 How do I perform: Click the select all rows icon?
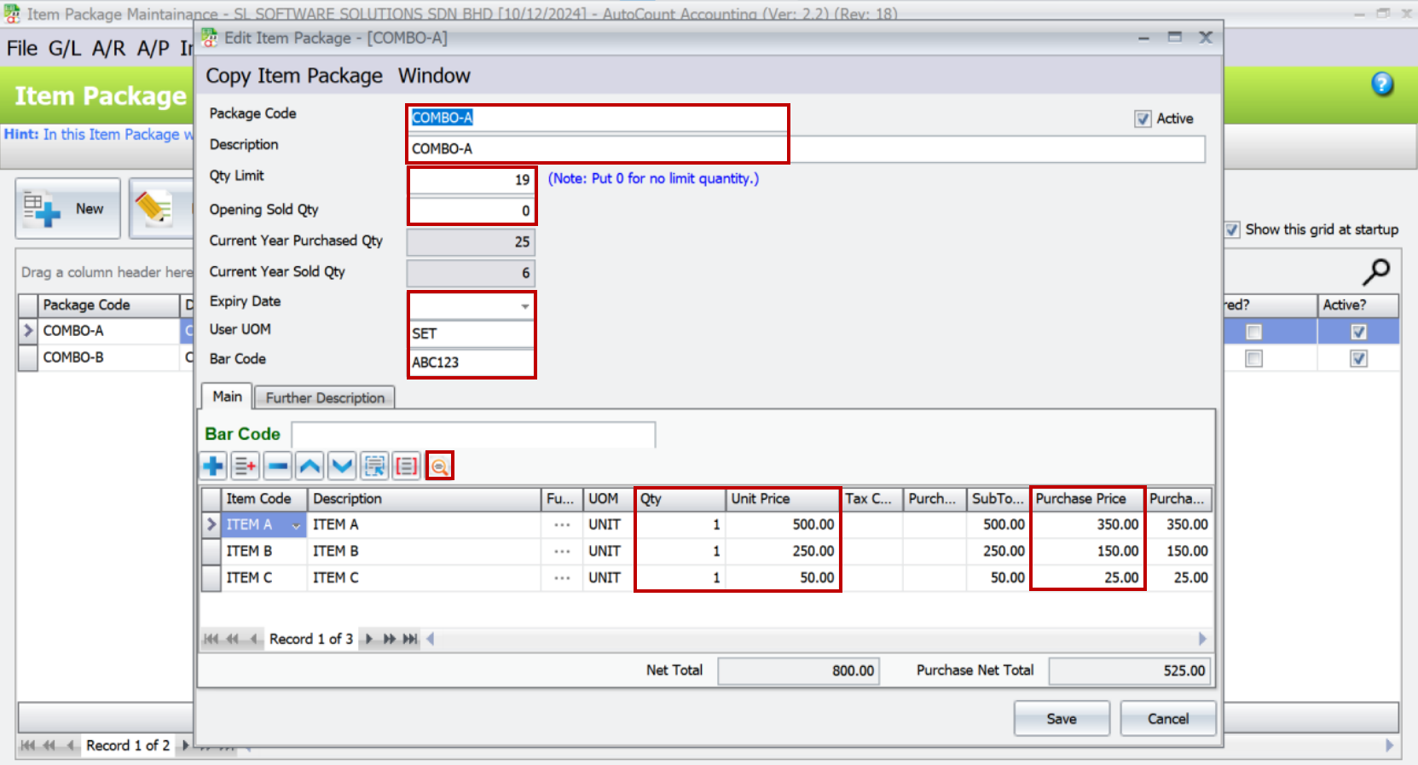(x=375, y=466)
